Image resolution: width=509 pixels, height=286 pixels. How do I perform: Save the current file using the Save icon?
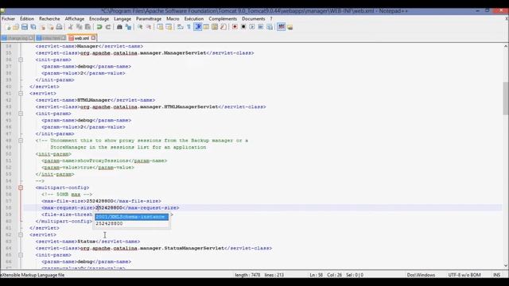pyautogui.click(x=25, y=27)
